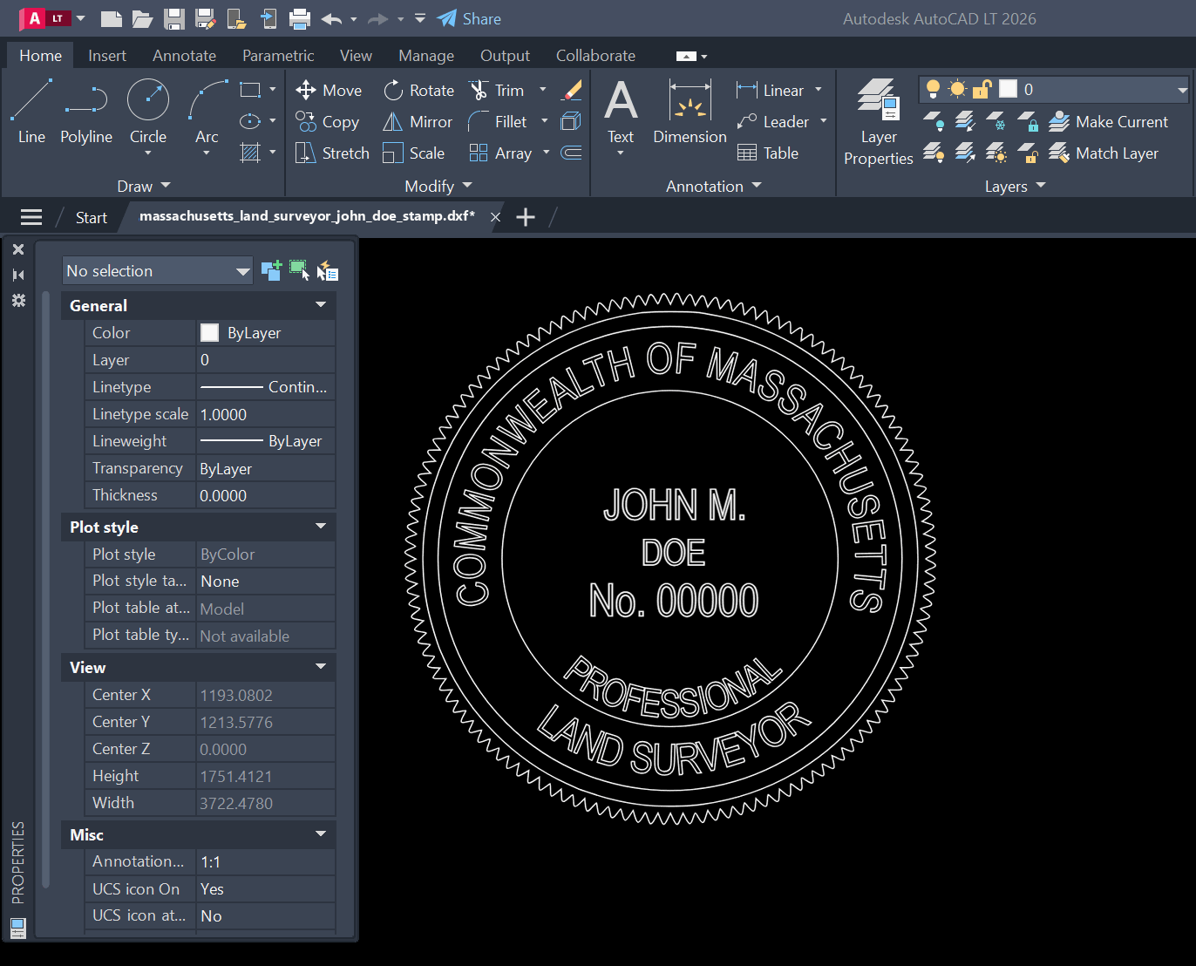This screenshot has height=966, width=1196.
Task: Click the layer 0 color swatch
Action: [x=1008, y=89]
